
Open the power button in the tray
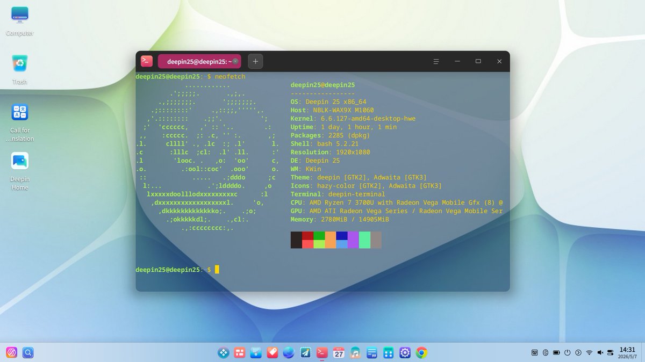[567, 352]
